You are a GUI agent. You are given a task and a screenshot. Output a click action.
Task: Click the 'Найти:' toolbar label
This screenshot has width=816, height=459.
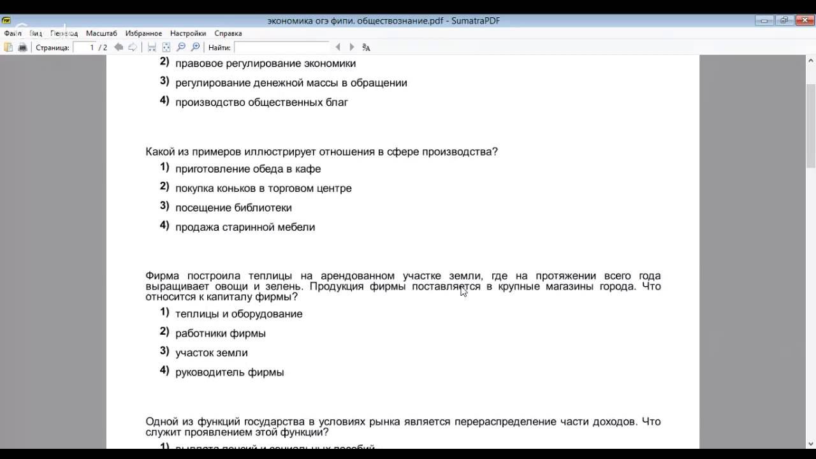coord(219,48)
